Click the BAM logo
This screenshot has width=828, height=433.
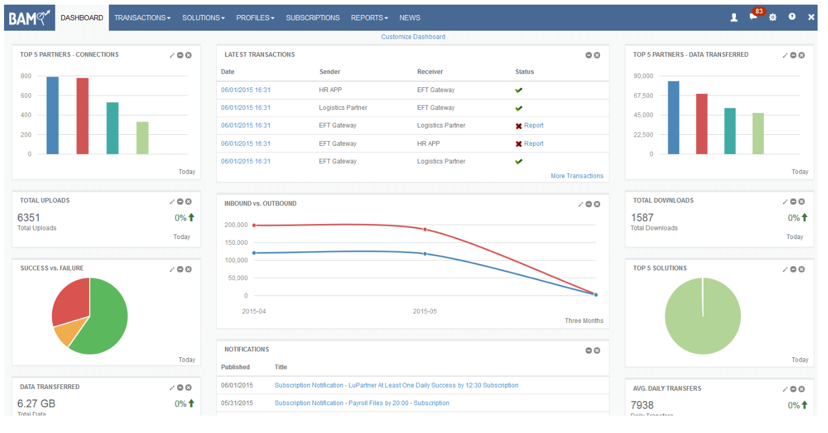point(27,18)
